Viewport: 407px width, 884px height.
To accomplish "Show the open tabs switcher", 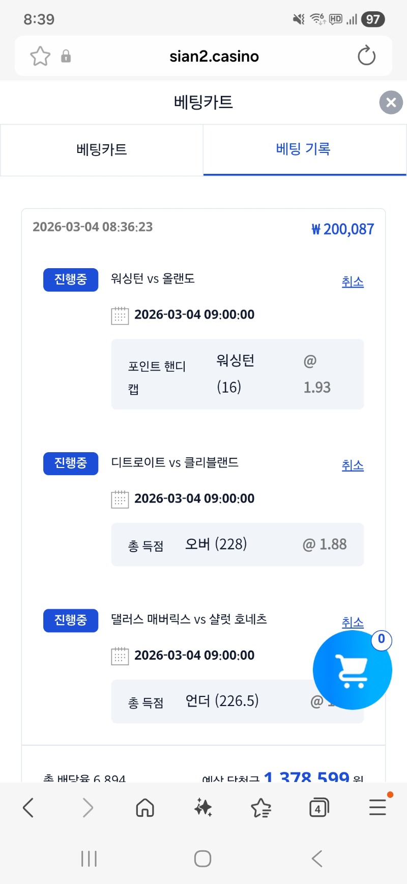I will (319, 808).
